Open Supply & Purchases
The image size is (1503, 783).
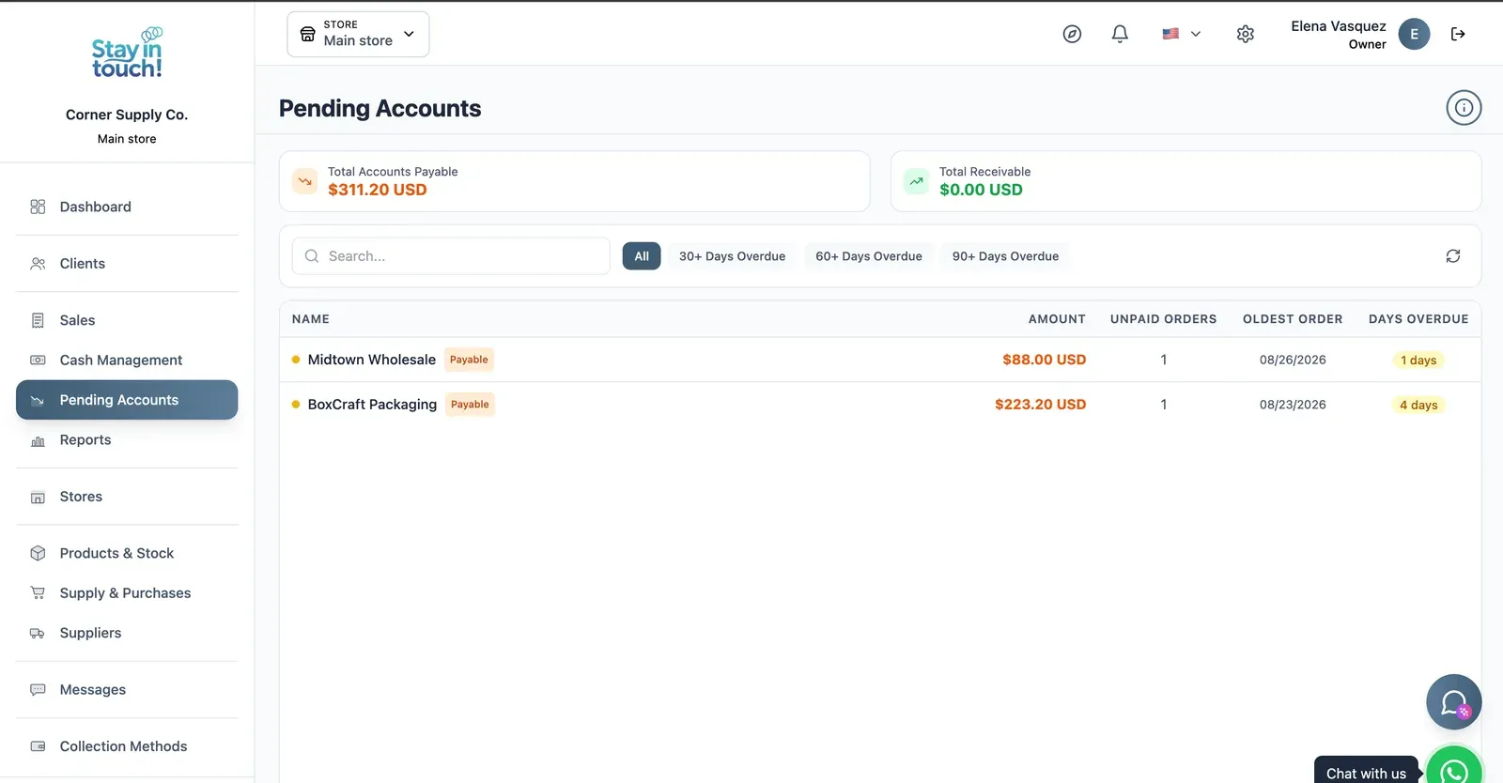(127, 593)
